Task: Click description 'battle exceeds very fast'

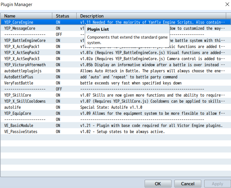Action: coord(131,83)
